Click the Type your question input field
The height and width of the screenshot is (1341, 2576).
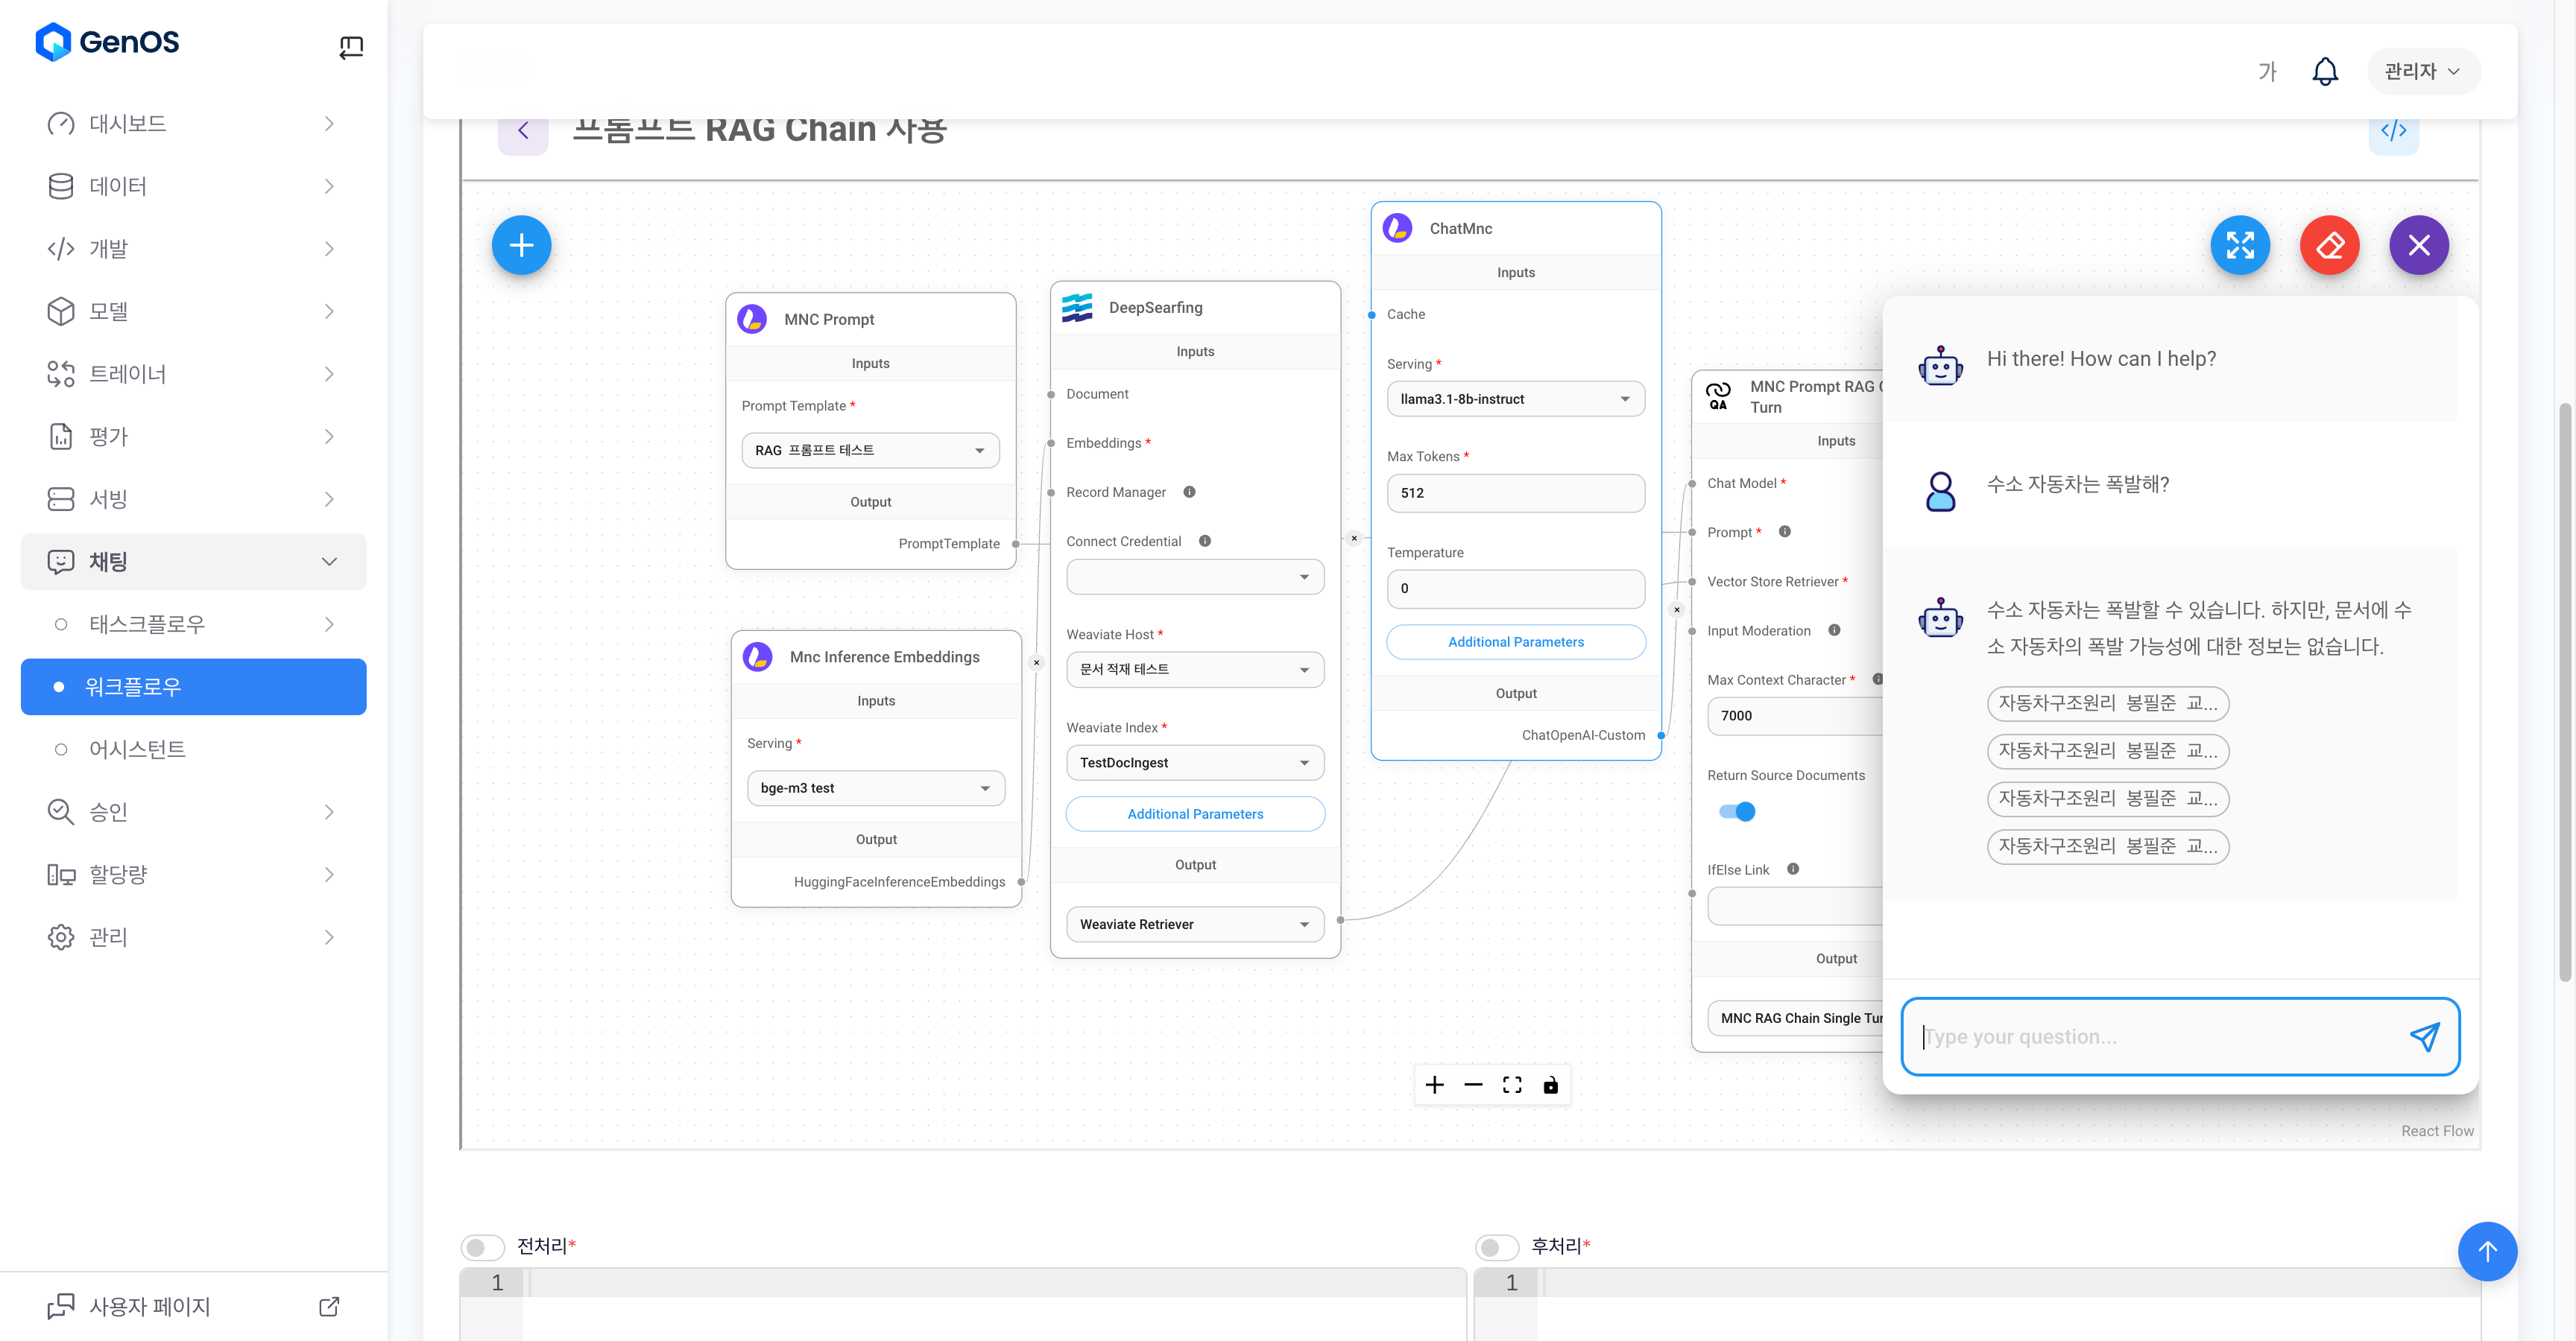(2150, 1036)
